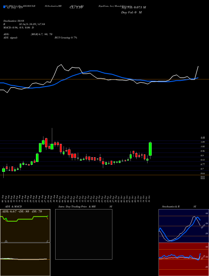The height and width of the screenshot is (276, 209).
Task: Click the 'ADX: 6.67 +DY: 80 -DY: 70' header
Action: tap(22, 212)
